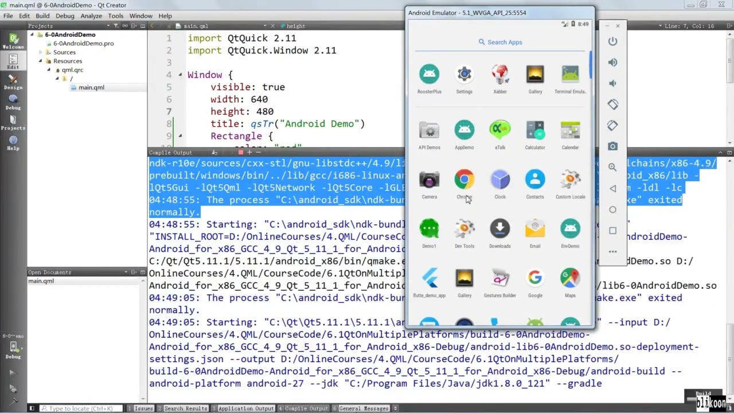
Task: Open Help mode in sidebar
Action: (x=13, y=143)
